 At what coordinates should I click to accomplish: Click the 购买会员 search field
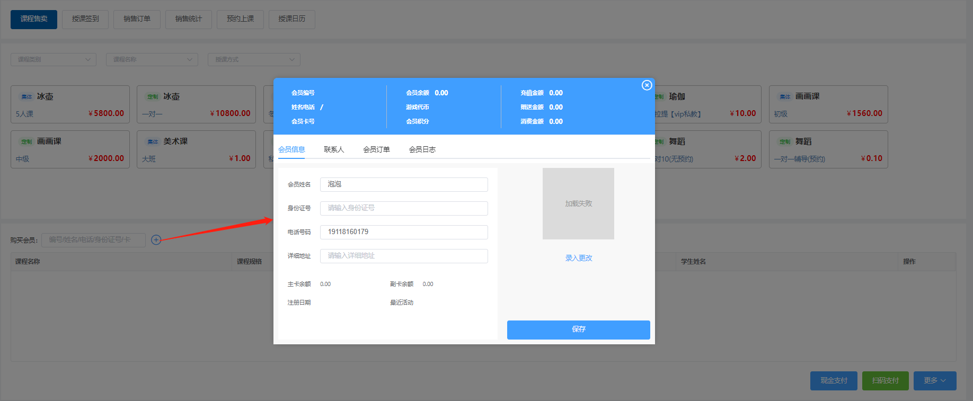click(x=93, y=240)
